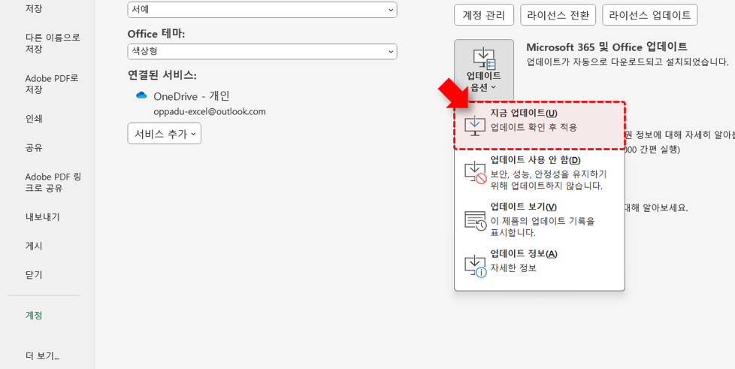The height and width of the screenshot is (369, 735).
Task: Select 저장 in the left sidebar
Action: tap(34, 8)
